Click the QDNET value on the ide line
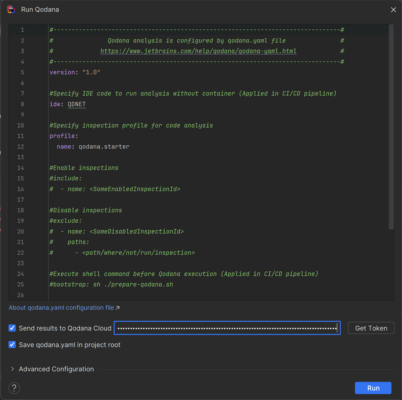This screenshot has height=400, width=402. pos(77,104)
